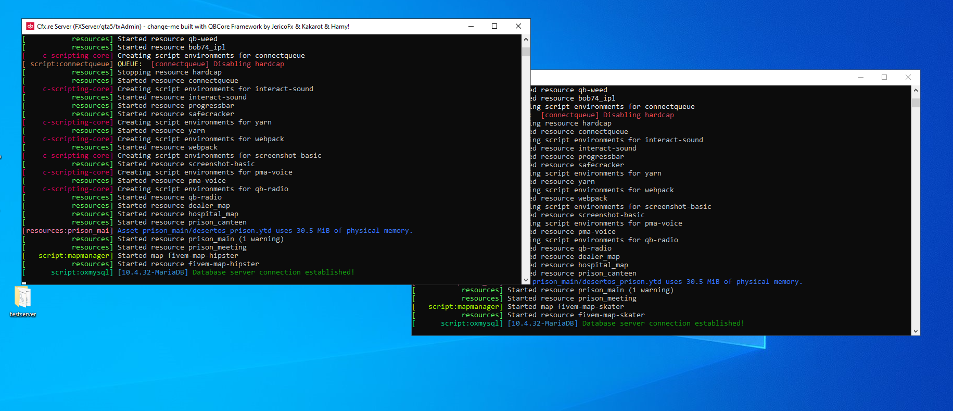
Task: Click 'Started resource qb-weed' line in front console
Action: pyautogui.click(x=168, y=39)
